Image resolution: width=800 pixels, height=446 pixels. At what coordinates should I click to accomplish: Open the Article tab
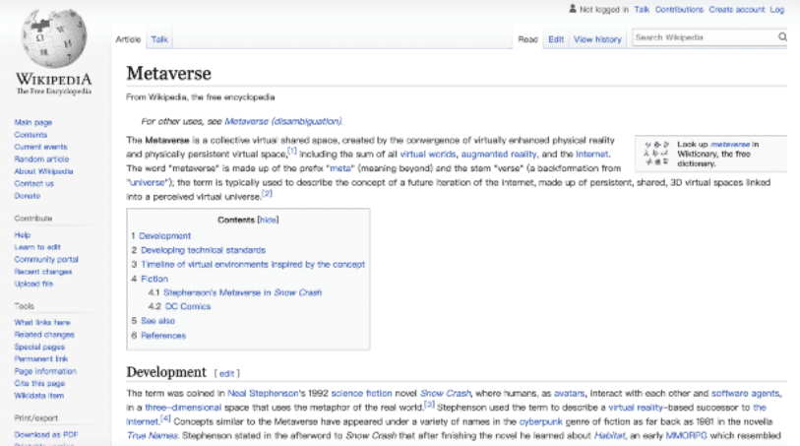click(128, 39)
